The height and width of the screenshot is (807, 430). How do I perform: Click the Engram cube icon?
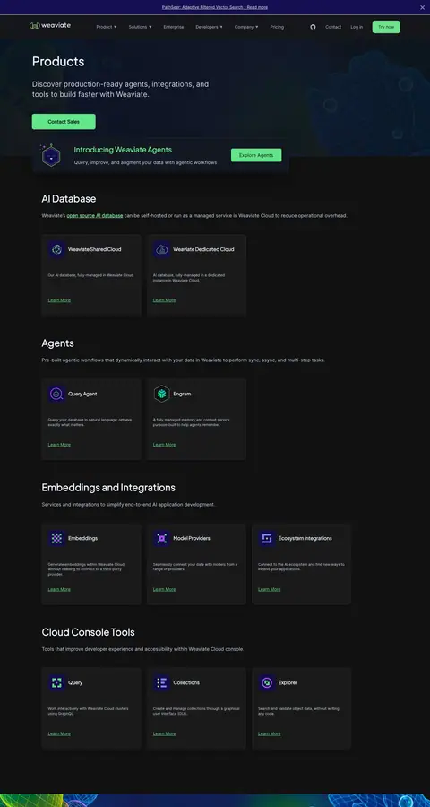(161, 394)
